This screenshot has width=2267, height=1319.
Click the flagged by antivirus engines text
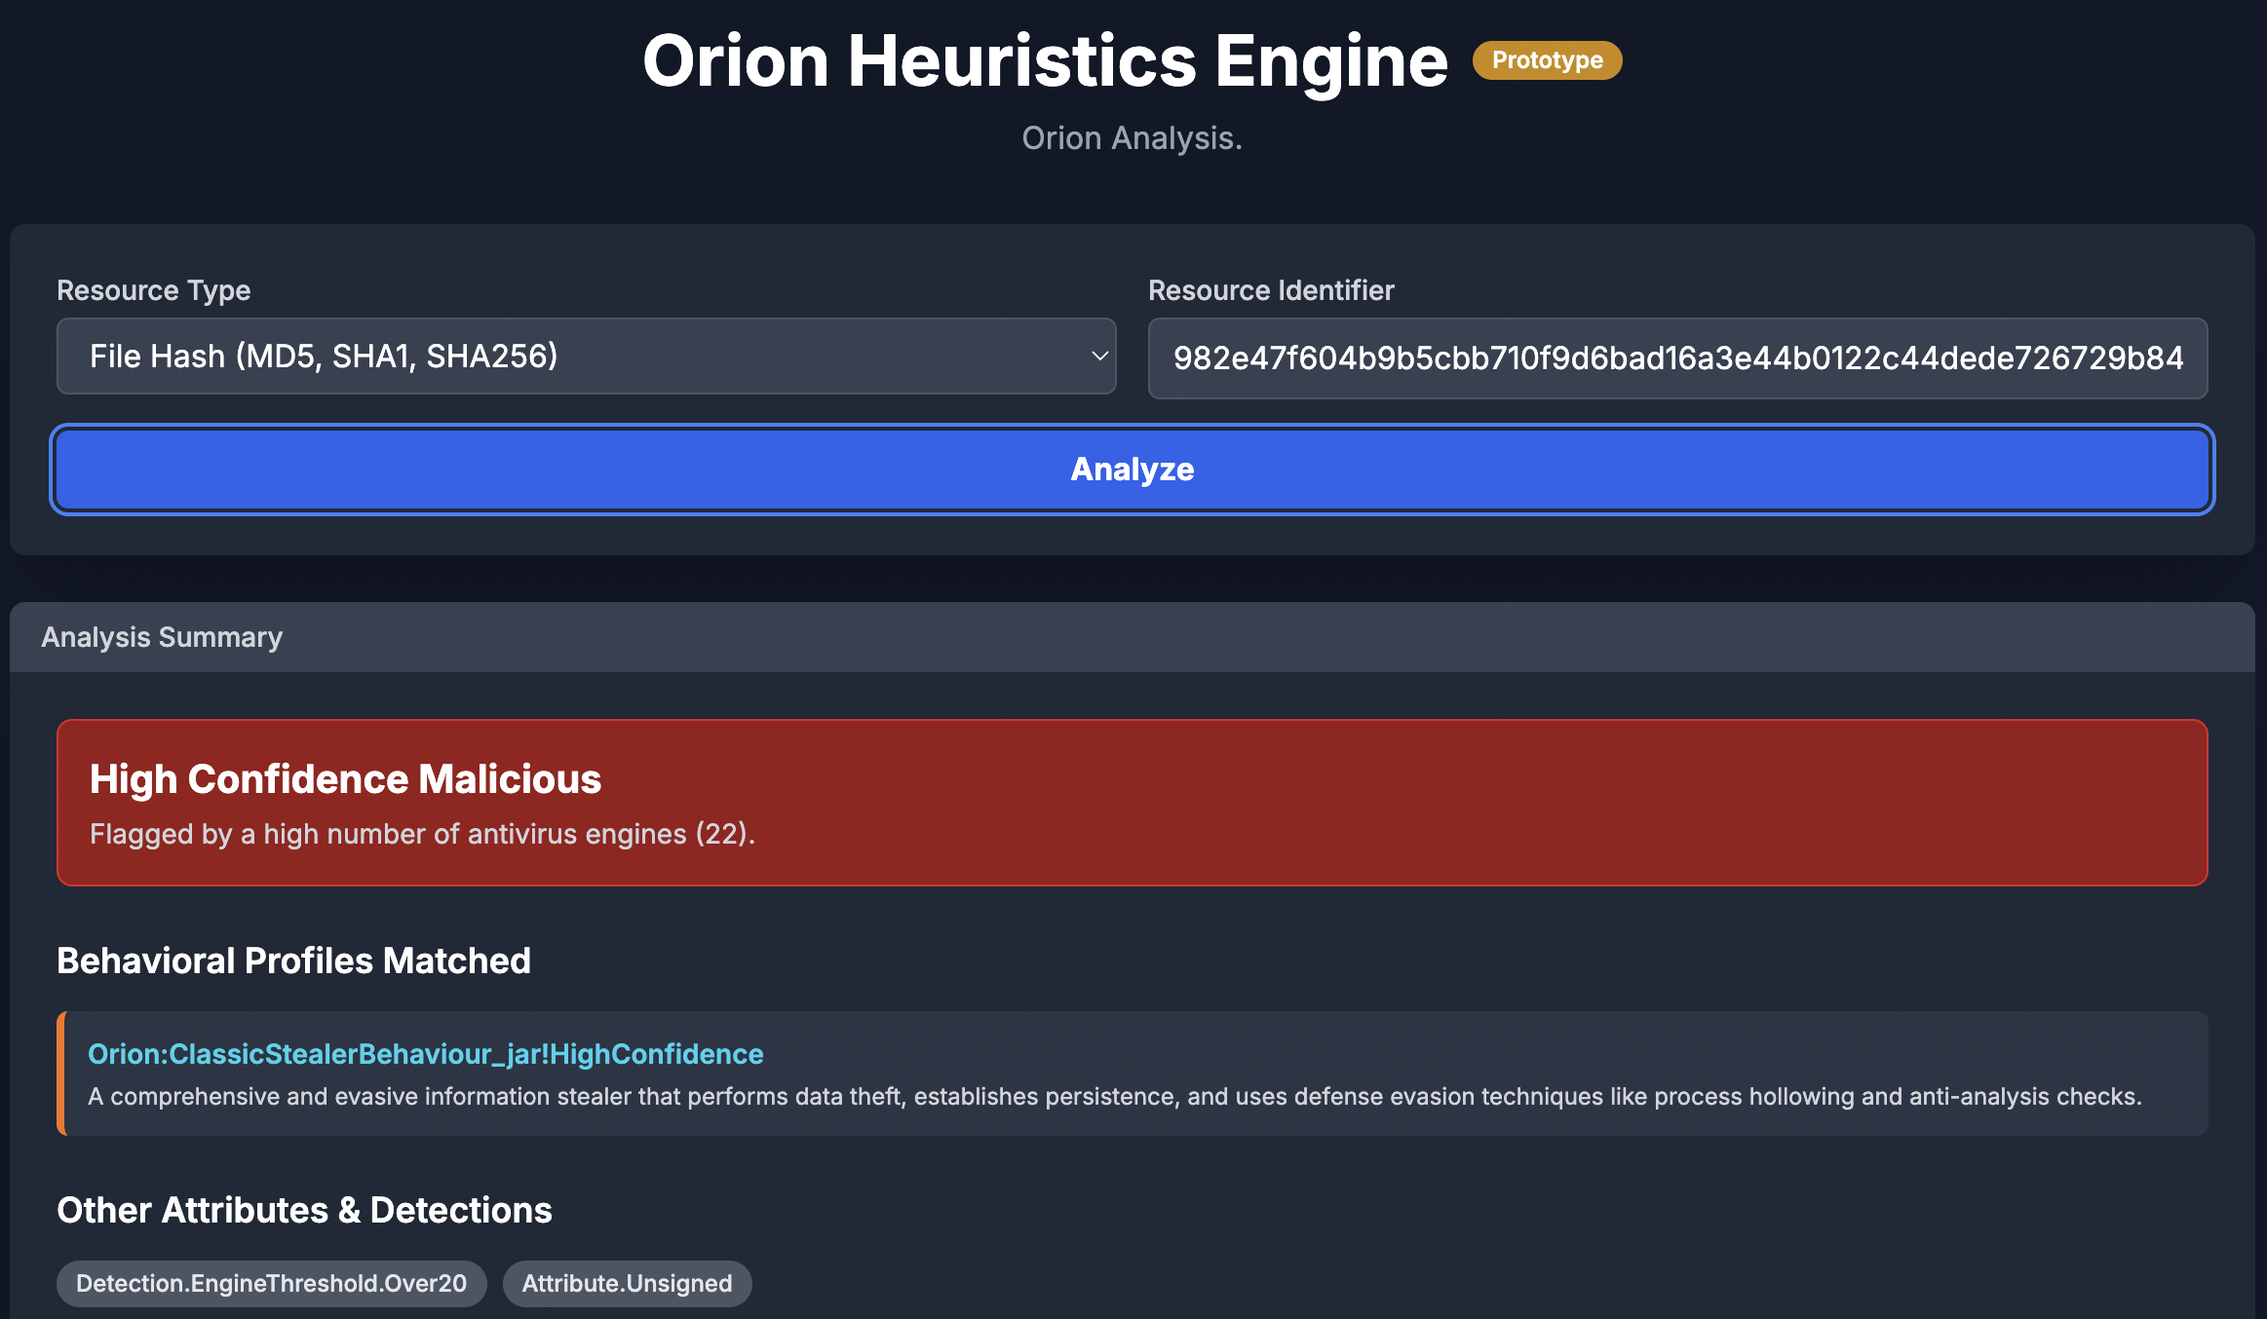tap(422, 834)
